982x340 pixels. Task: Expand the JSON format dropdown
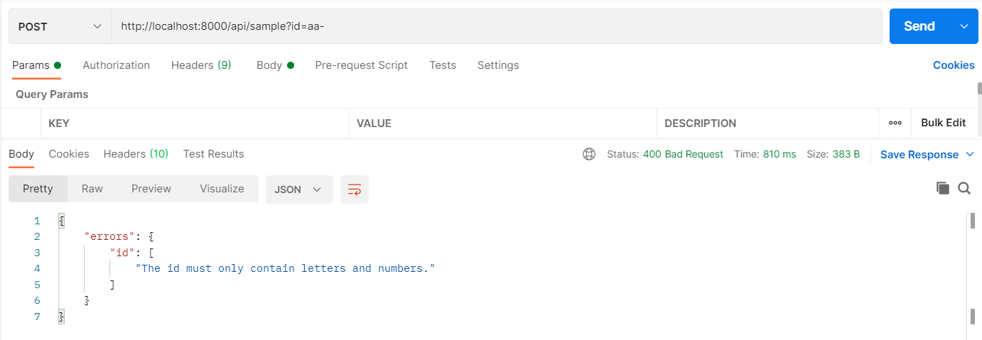(x=299, y=190)
